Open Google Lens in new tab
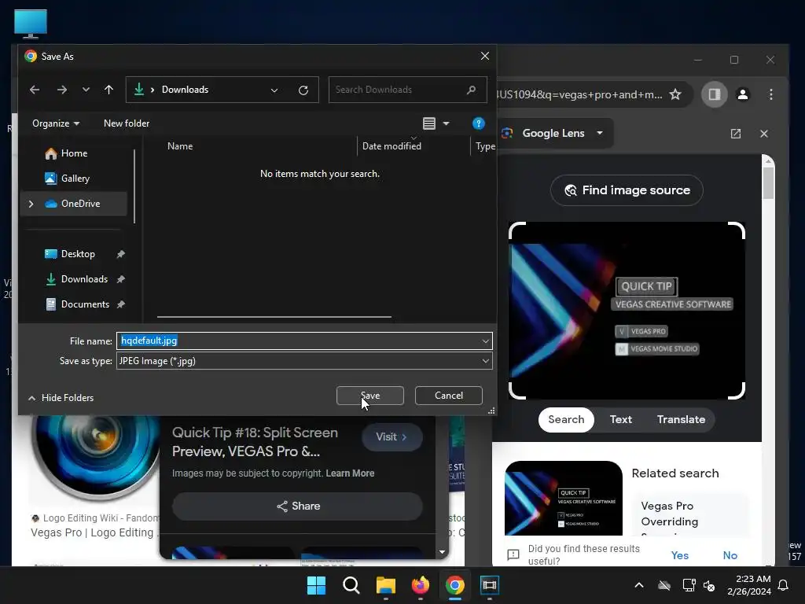 (736, 134)
